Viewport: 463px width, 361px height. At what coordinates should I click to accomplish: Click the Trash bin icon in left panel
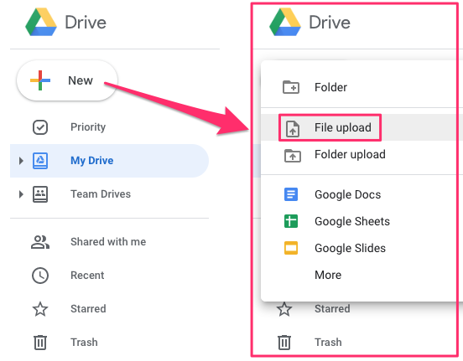[x=40, y=343]
